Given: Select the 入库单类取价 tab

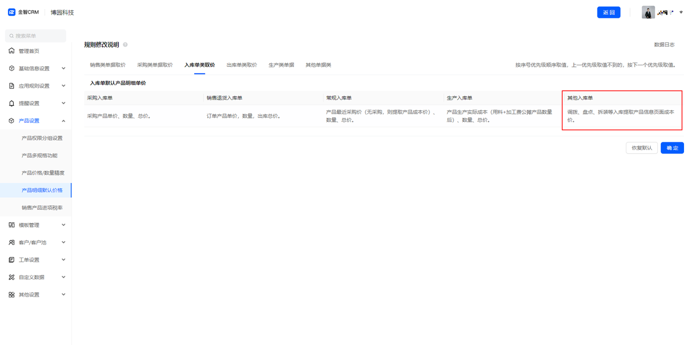Looking at the screenshot, I should 200,65.
